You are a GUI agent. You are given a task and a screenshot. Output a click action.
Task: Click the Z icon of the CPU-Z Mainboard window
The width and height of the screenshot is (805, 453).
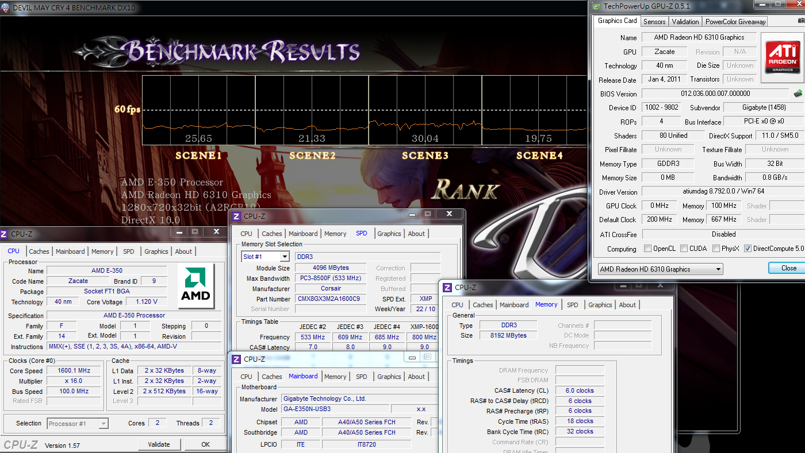[x=236, y=359]
